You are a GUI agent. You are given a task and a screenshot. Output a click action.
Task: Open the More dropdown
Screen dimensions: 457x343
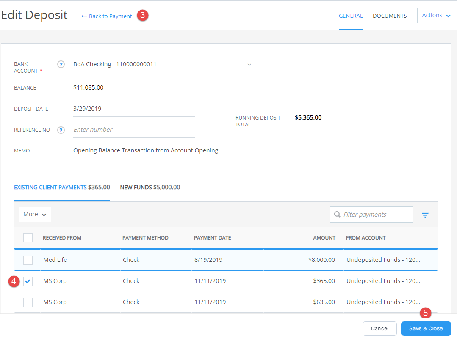click(x=35, y=214)
